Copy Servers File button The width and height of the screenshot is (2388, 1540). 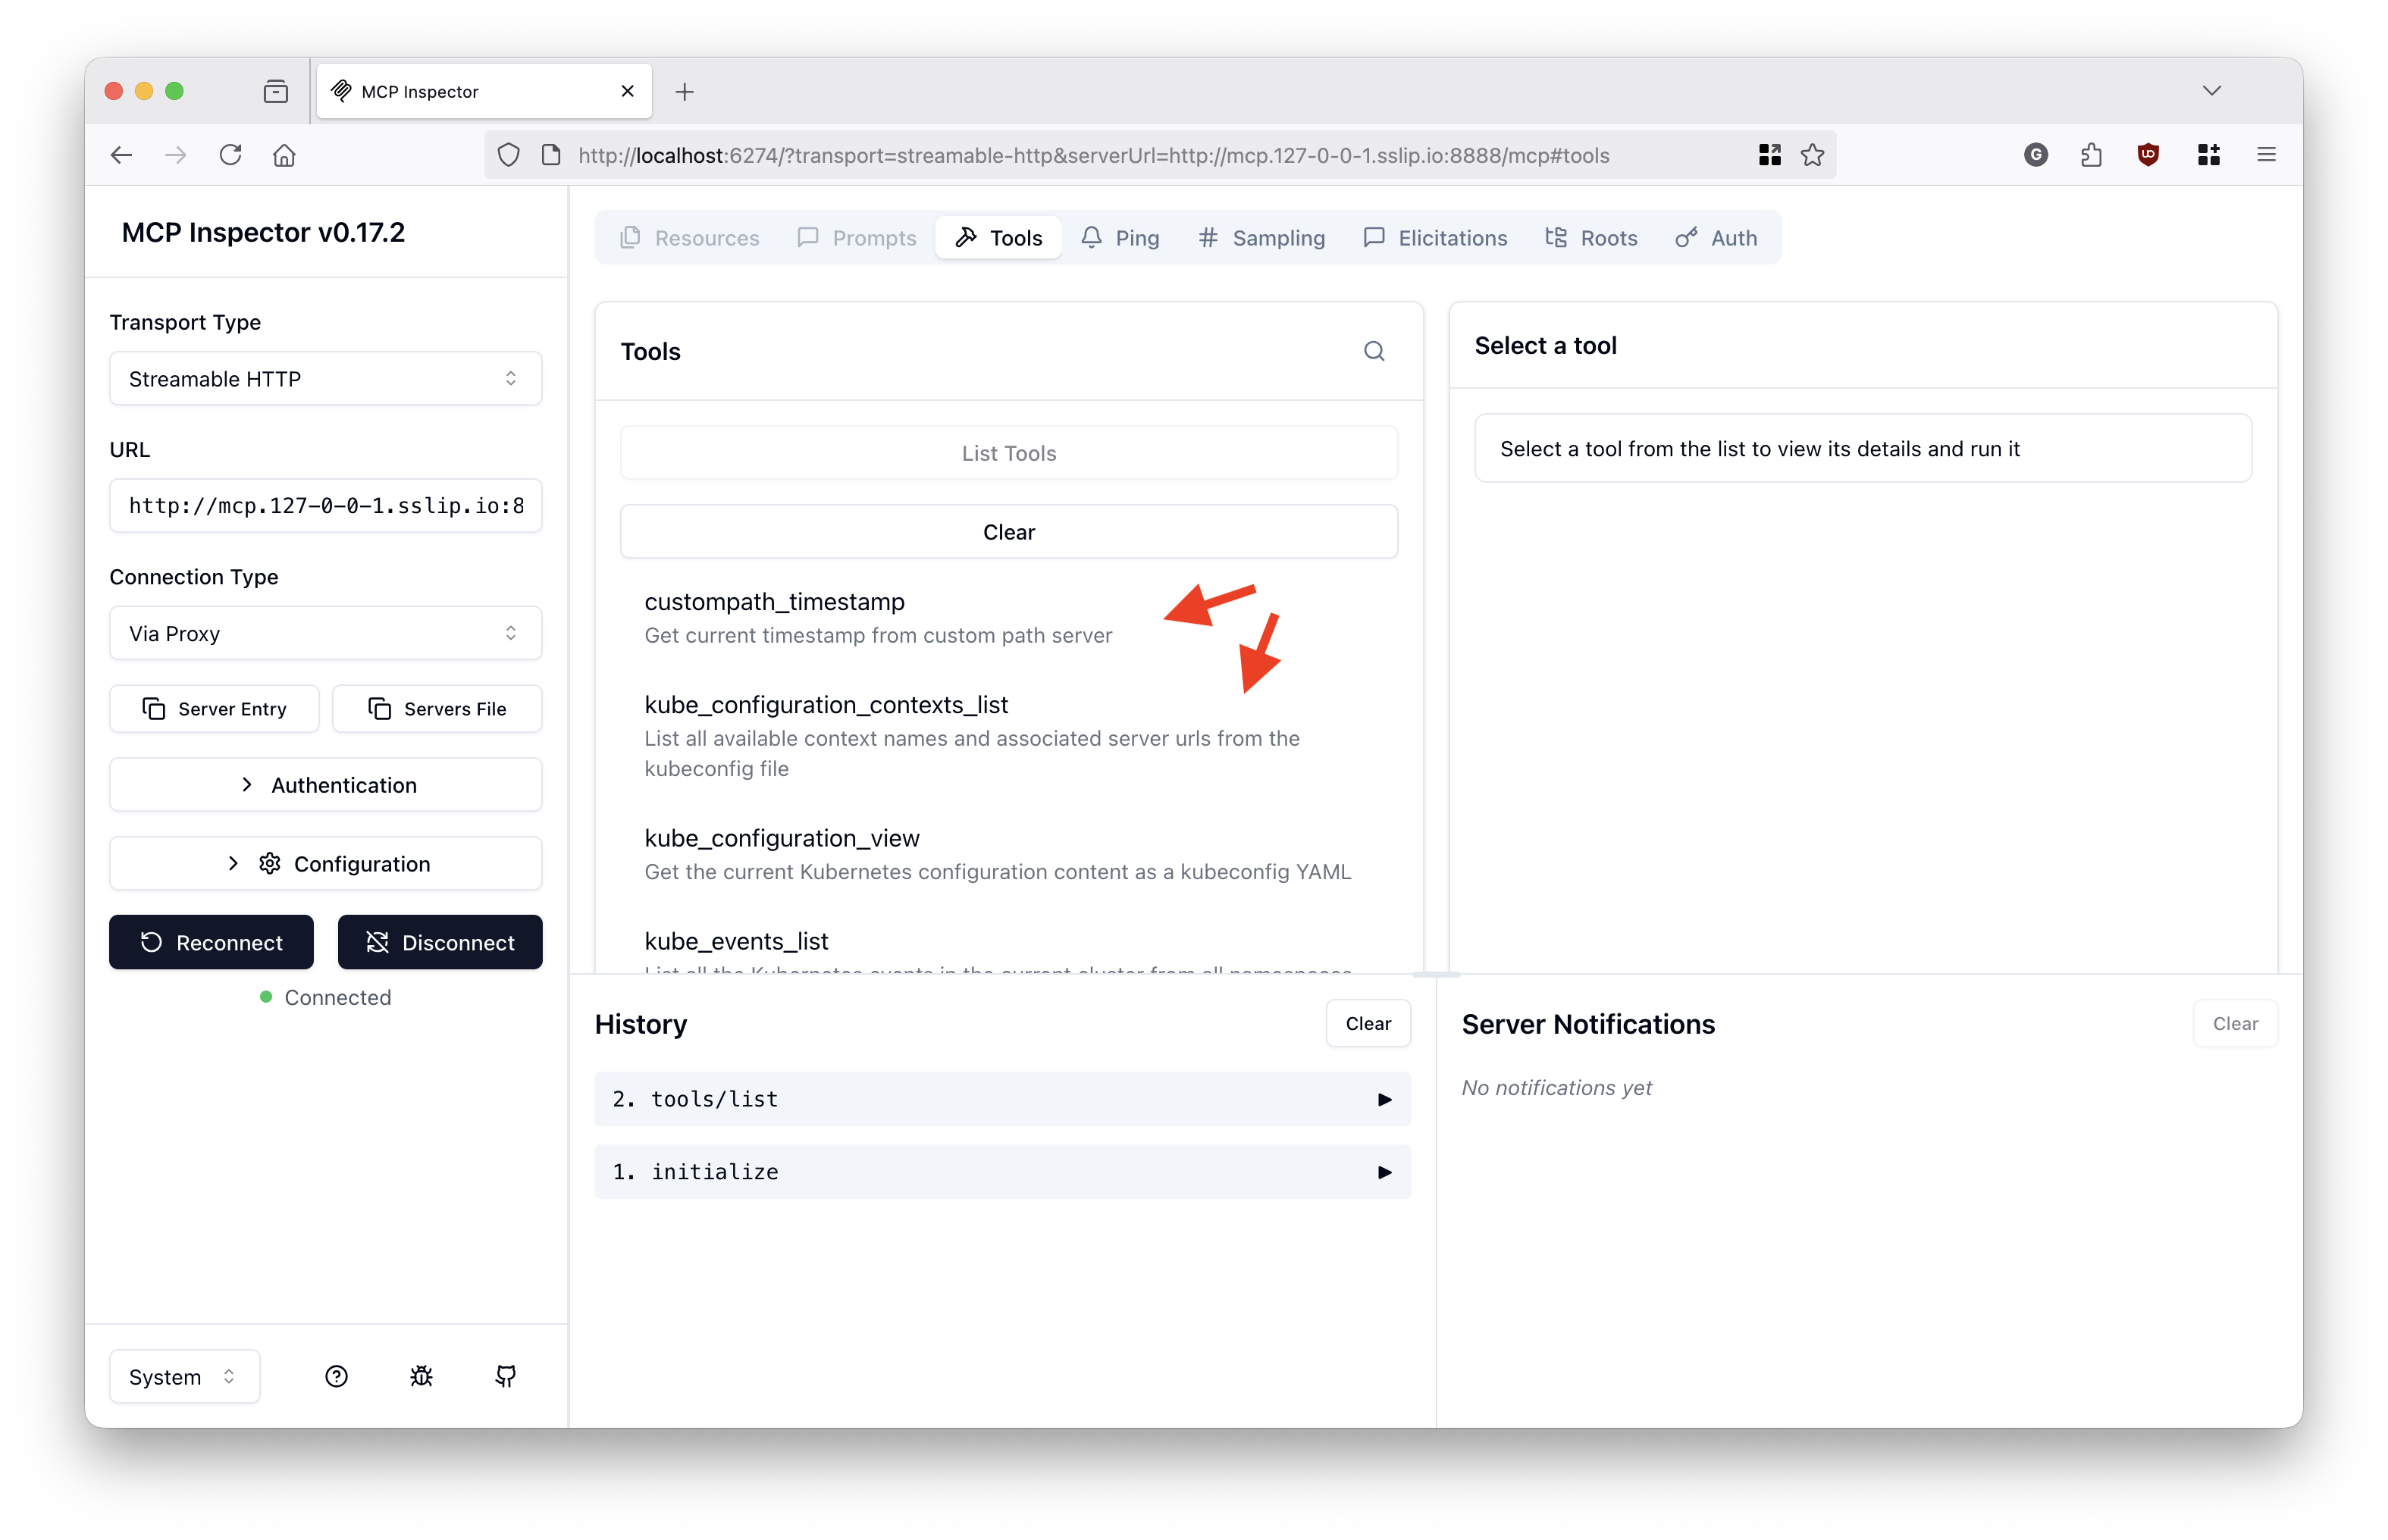coord(437,709)
